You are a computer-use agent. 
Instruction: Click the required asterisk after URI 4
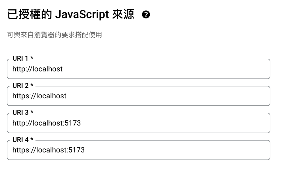pyautogui.click(x=32, y=139)
